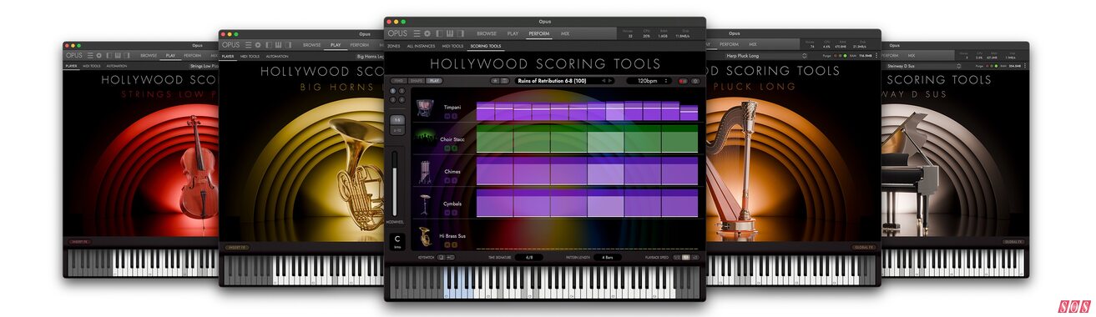This screenshot has width=1096, height=317.
Task: Click the Play mode button in scoring tools
Action: 434,81
